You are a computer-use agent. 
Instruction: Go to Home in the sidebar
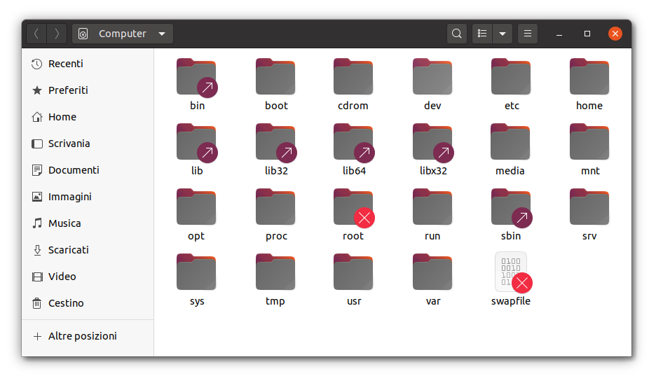click(x=62, y=117)
